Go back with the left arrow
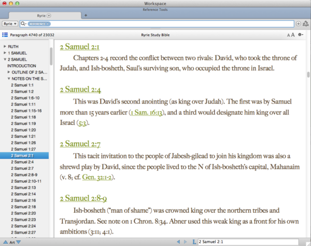The height and width of the screenshot is (246, 311). 178,242
